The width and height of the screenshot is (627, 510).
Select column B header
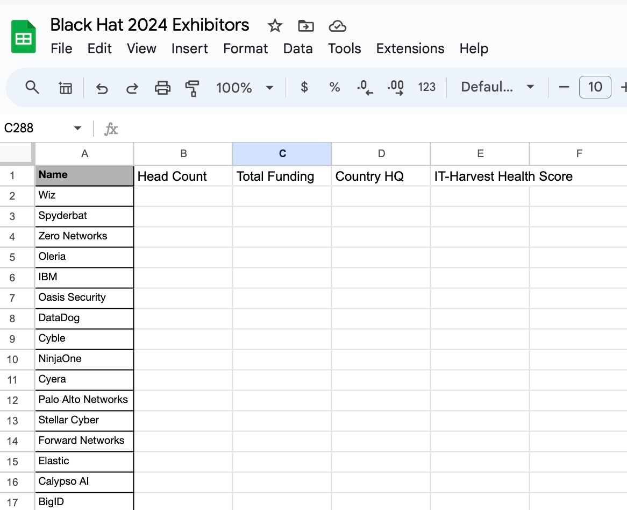pos(183,154)
